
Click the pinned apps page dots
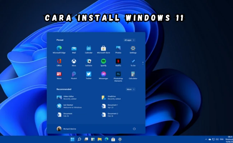(x=143, y=63)
